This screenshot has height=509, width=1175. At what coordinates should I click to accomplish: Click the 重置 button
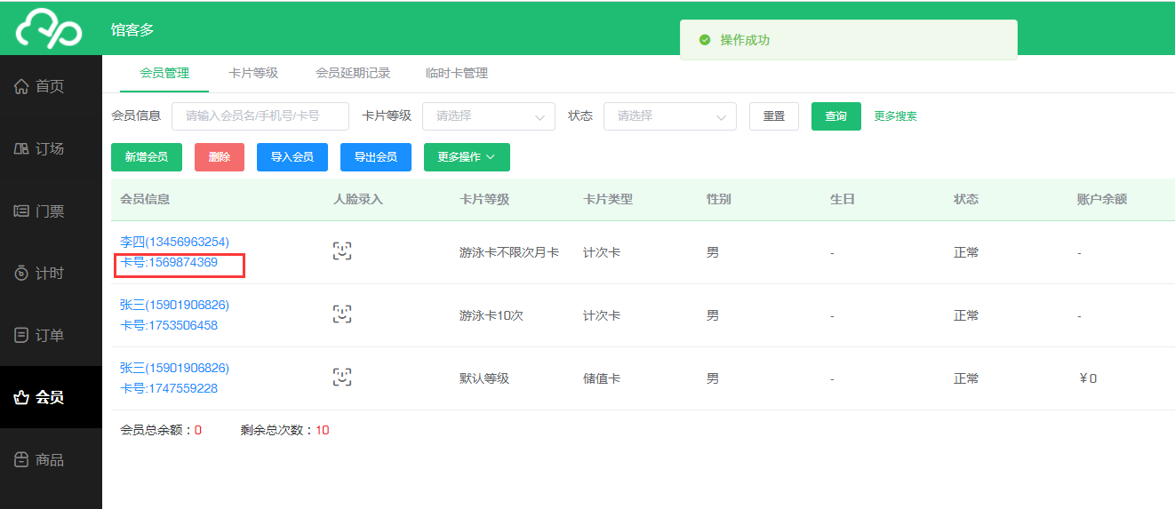[774, 116]
